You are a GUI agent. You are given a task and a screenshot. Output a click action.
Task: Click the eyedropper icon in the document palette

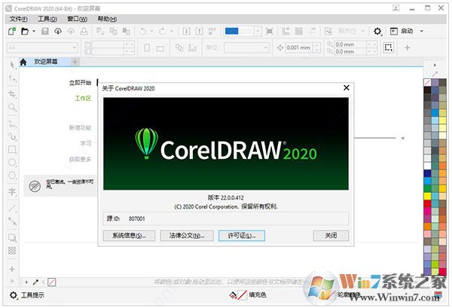tap(35, 282)
